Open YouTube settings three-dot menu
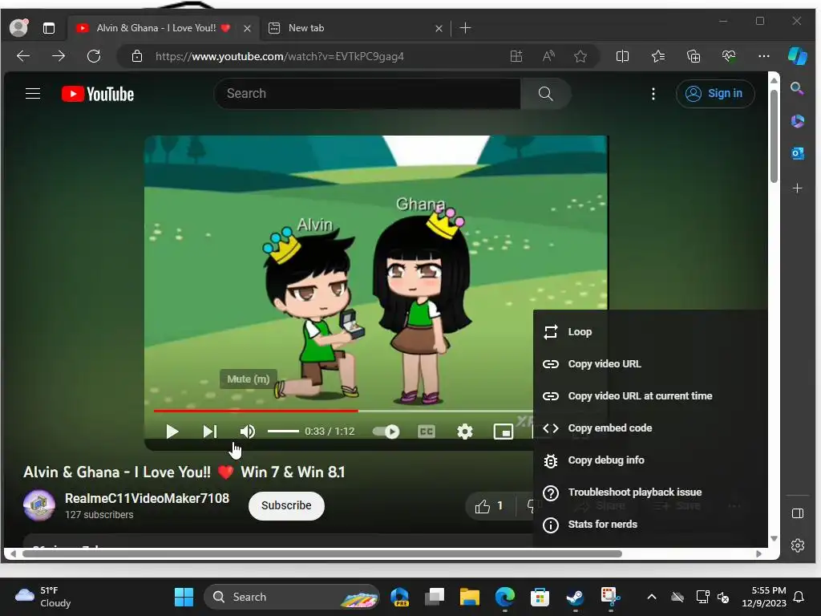This screenshot has width=821, height=616. pos(653,94)
